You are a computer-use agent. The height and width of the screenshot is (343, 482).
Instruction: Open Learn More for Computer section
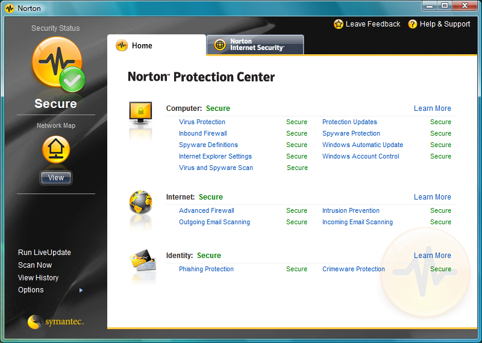pyautogui.click(x=433, y=109)
